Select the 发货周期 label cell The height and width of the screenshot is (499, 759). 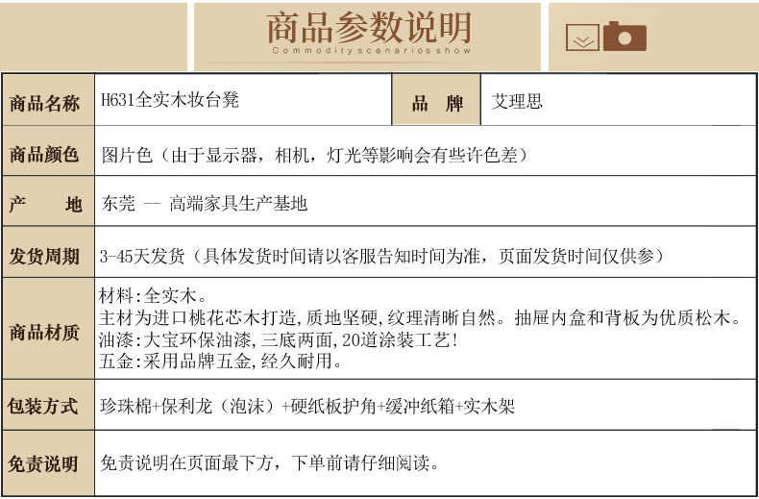click(x=48, y=252)
